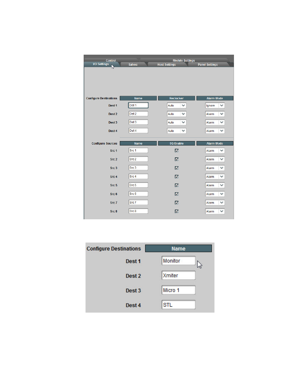Image resolution: width=300 pixels, height=388 pixels.
Task: Switch to the Salvos tab
Action: [x=133, y=64]
